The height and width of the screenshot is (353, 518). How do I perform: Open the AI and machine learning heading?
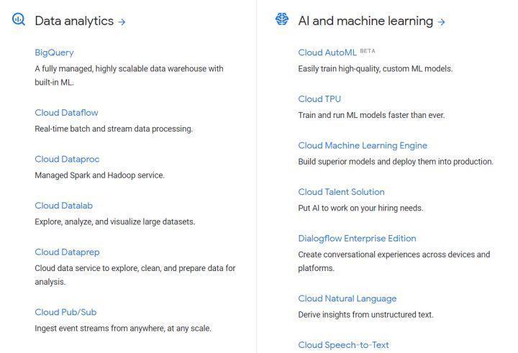pyautogui.click(x=365, y=21)
